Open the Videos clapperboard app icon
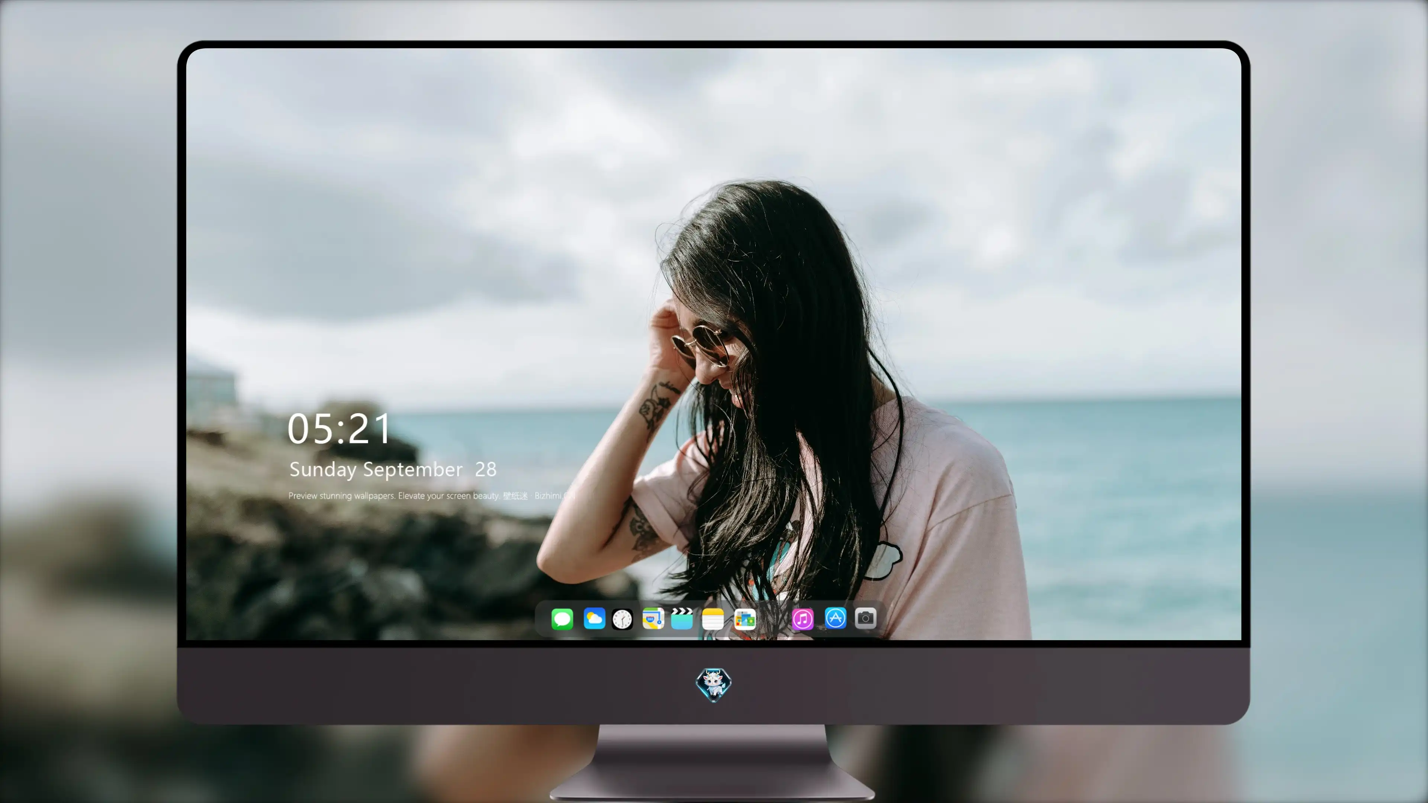Screen dimensions: 1428x803 682,619
